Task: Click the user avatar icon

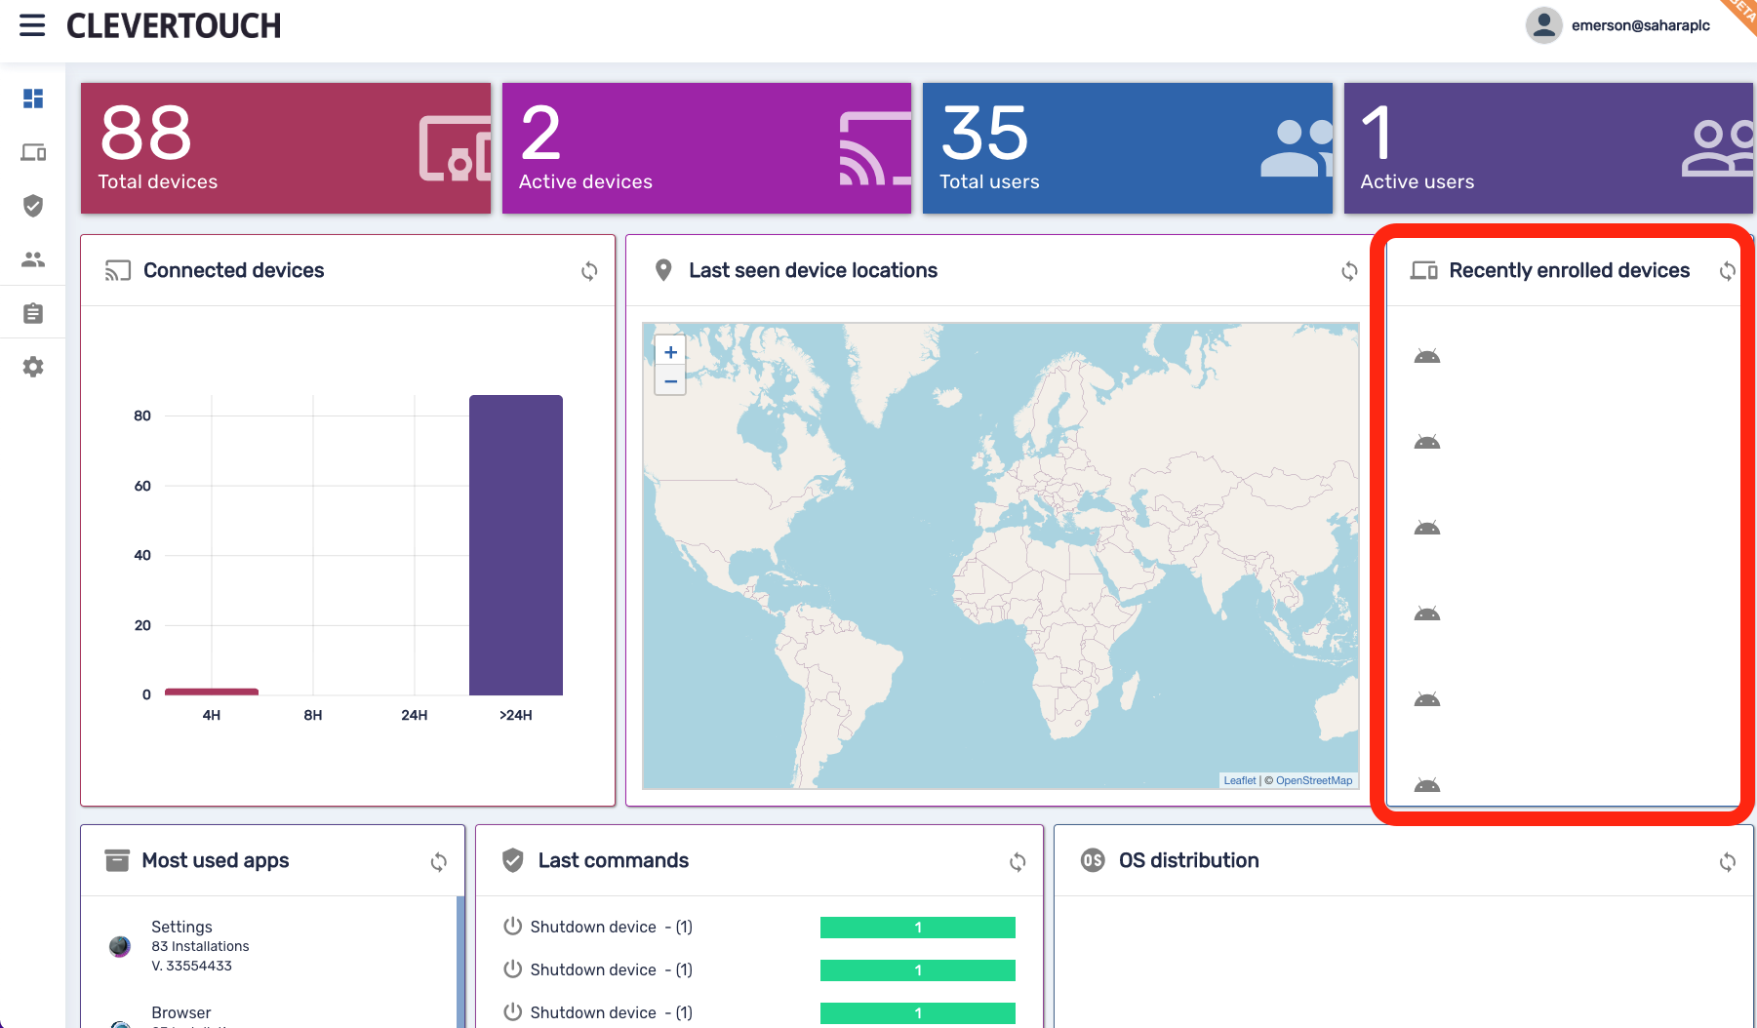Action: (1543, 25)
